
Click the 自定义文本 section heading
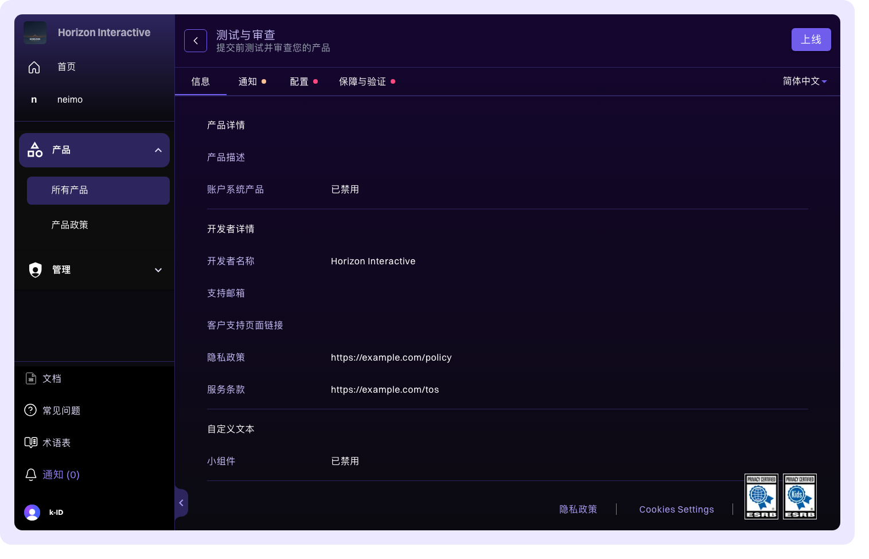click(231, 429)
